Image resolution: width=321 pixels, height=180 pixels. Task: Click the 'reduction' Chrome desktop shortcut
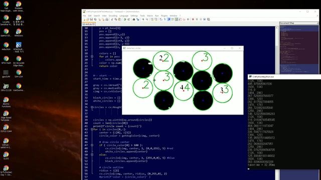[x=6, y=46]
